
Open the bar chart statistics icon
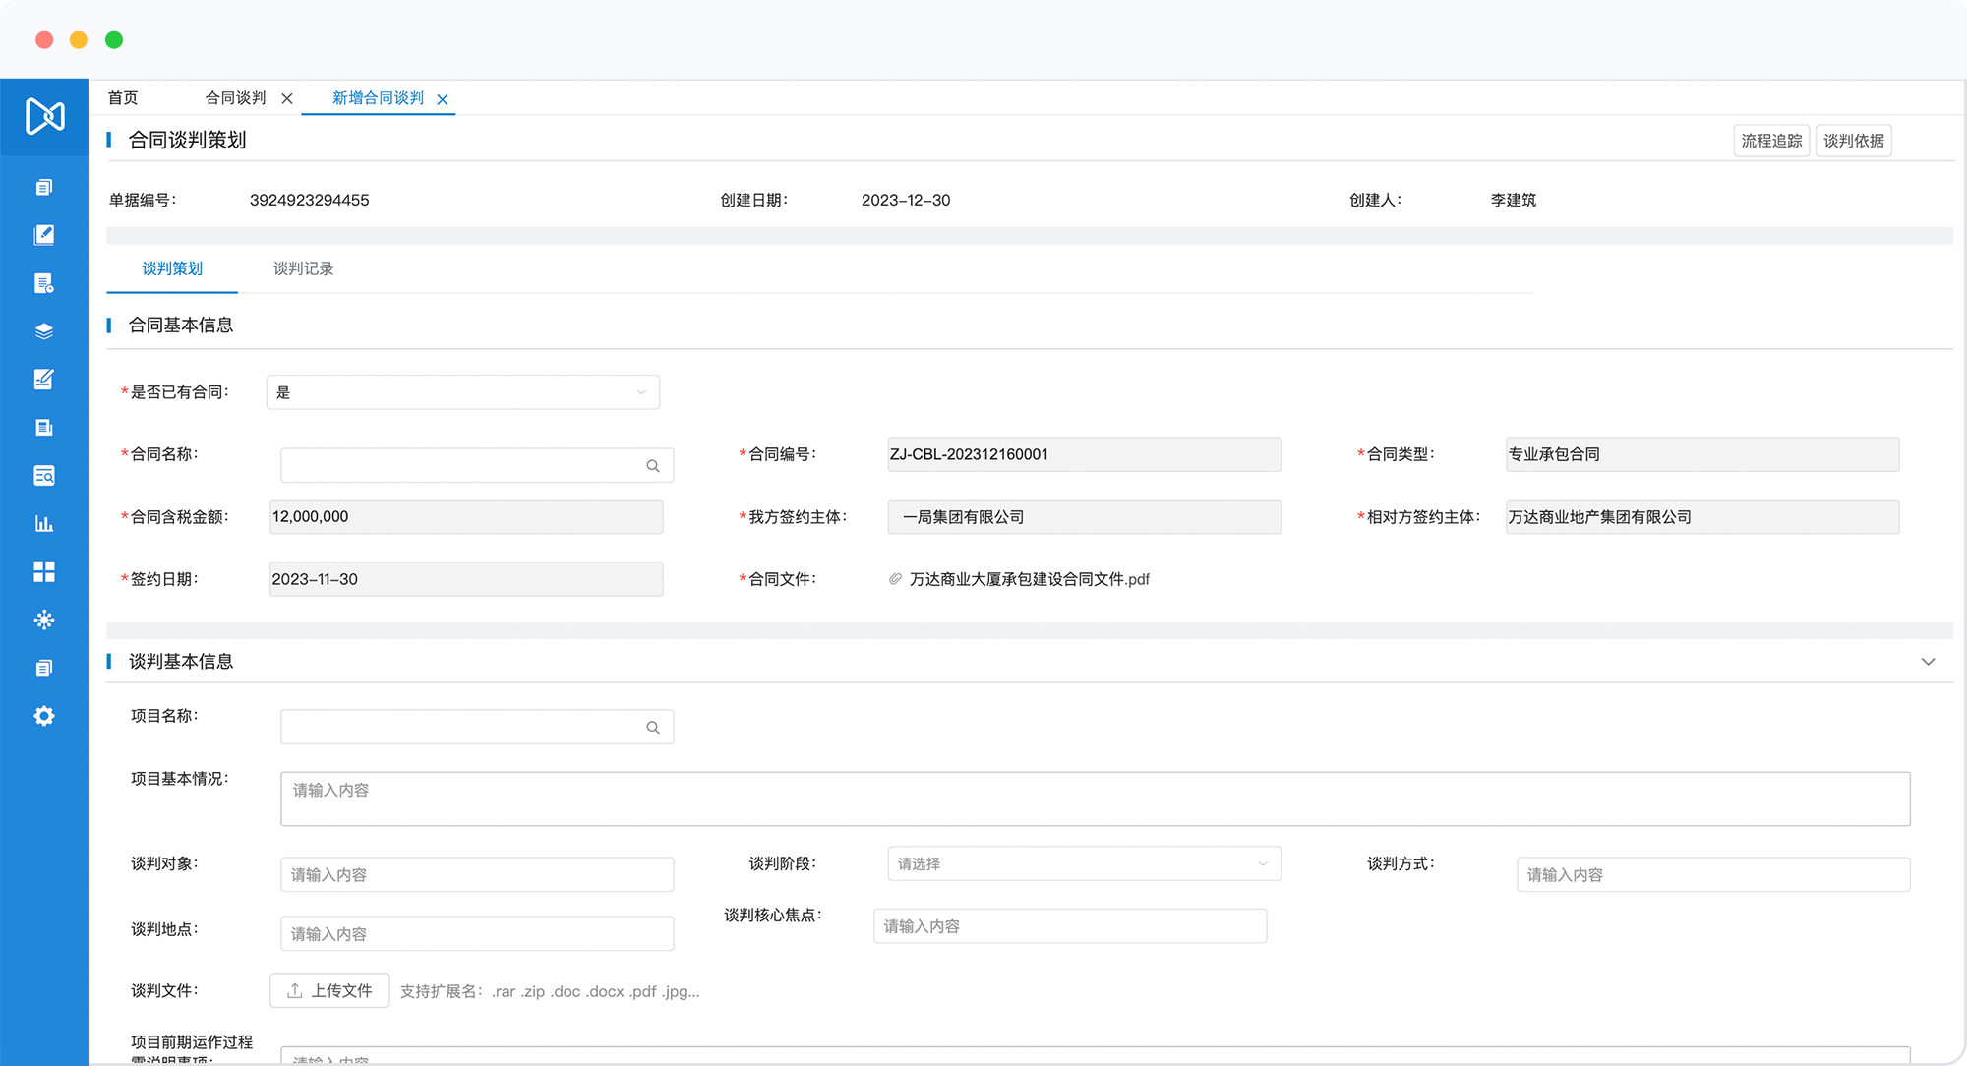44,523
